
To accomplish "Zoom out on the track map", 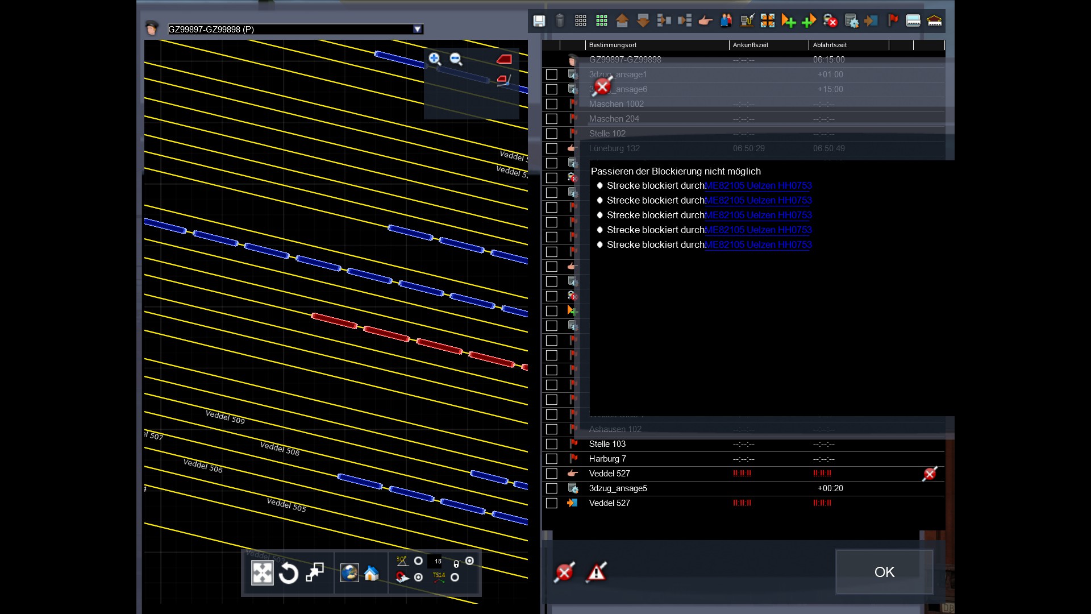I will [x=456, y=59].
